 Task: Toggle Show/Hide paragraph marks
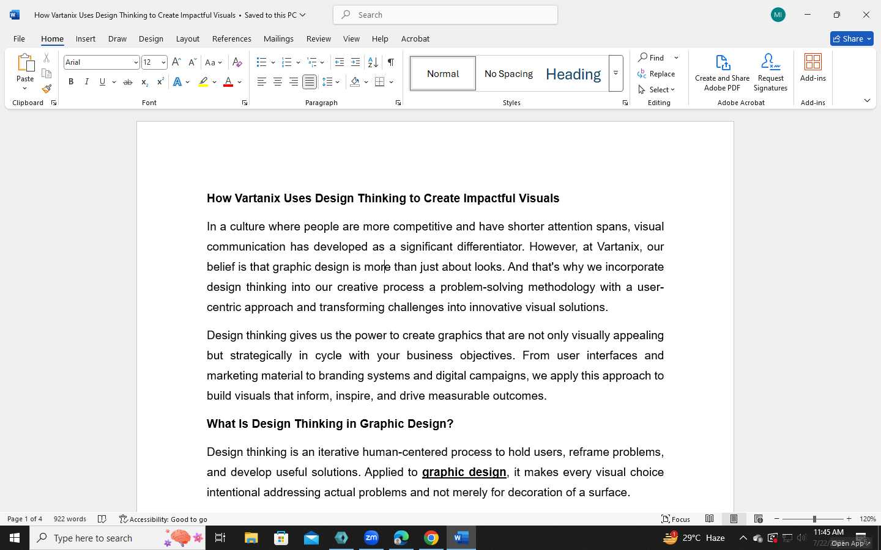point(391,62)
